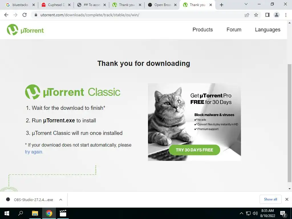Viewport: 292px width, 219px height.
Task: Reload the page with refresh icon
Action: tap(25, 15)
